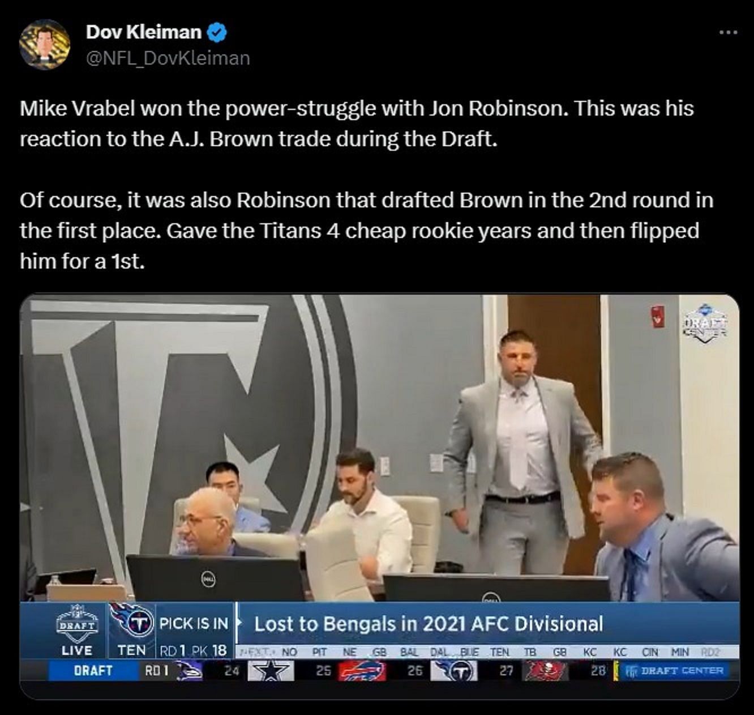Viewport: 754px width, 715px height.
Task: Click the Bills logo at pick 25
Action: [362, 671]
